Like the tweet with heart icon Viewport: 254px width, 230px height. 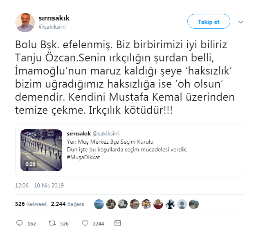pyautogui.click(x=85, y=223)
